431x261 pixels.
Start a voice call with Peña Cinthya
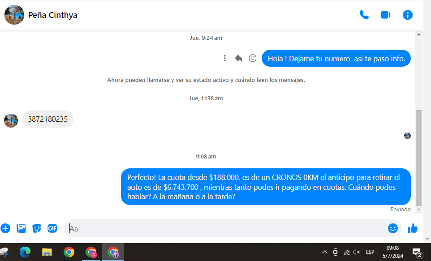click(364, 15)
